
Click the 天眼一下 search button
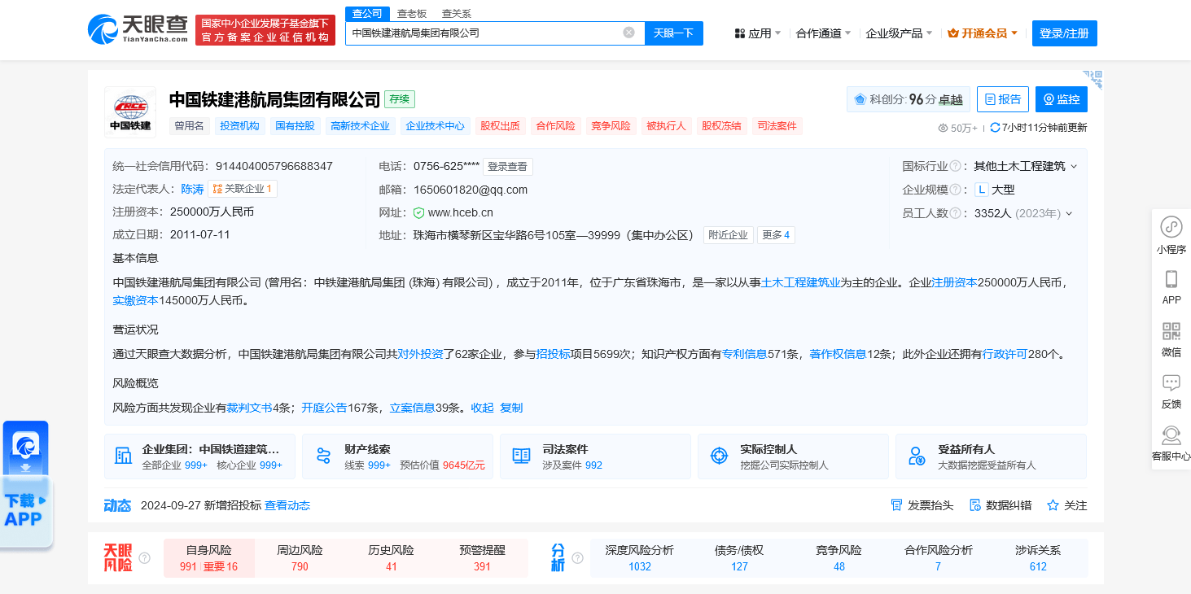pyautogui.click(x=674, y=33)
